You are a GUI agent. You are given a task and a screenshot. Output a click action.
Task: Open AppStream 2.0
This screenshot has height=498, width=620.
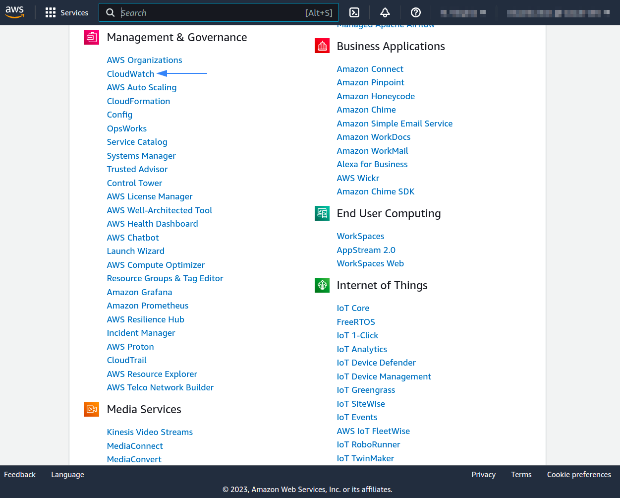point(366,250)
